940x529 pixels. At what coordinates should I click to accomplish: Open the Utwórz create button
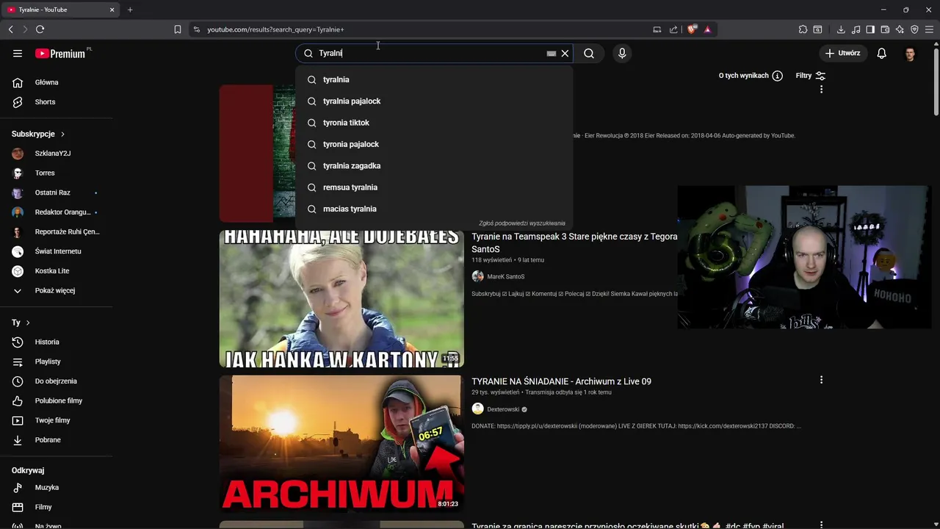pyautogui.click(x=843, y=53)
